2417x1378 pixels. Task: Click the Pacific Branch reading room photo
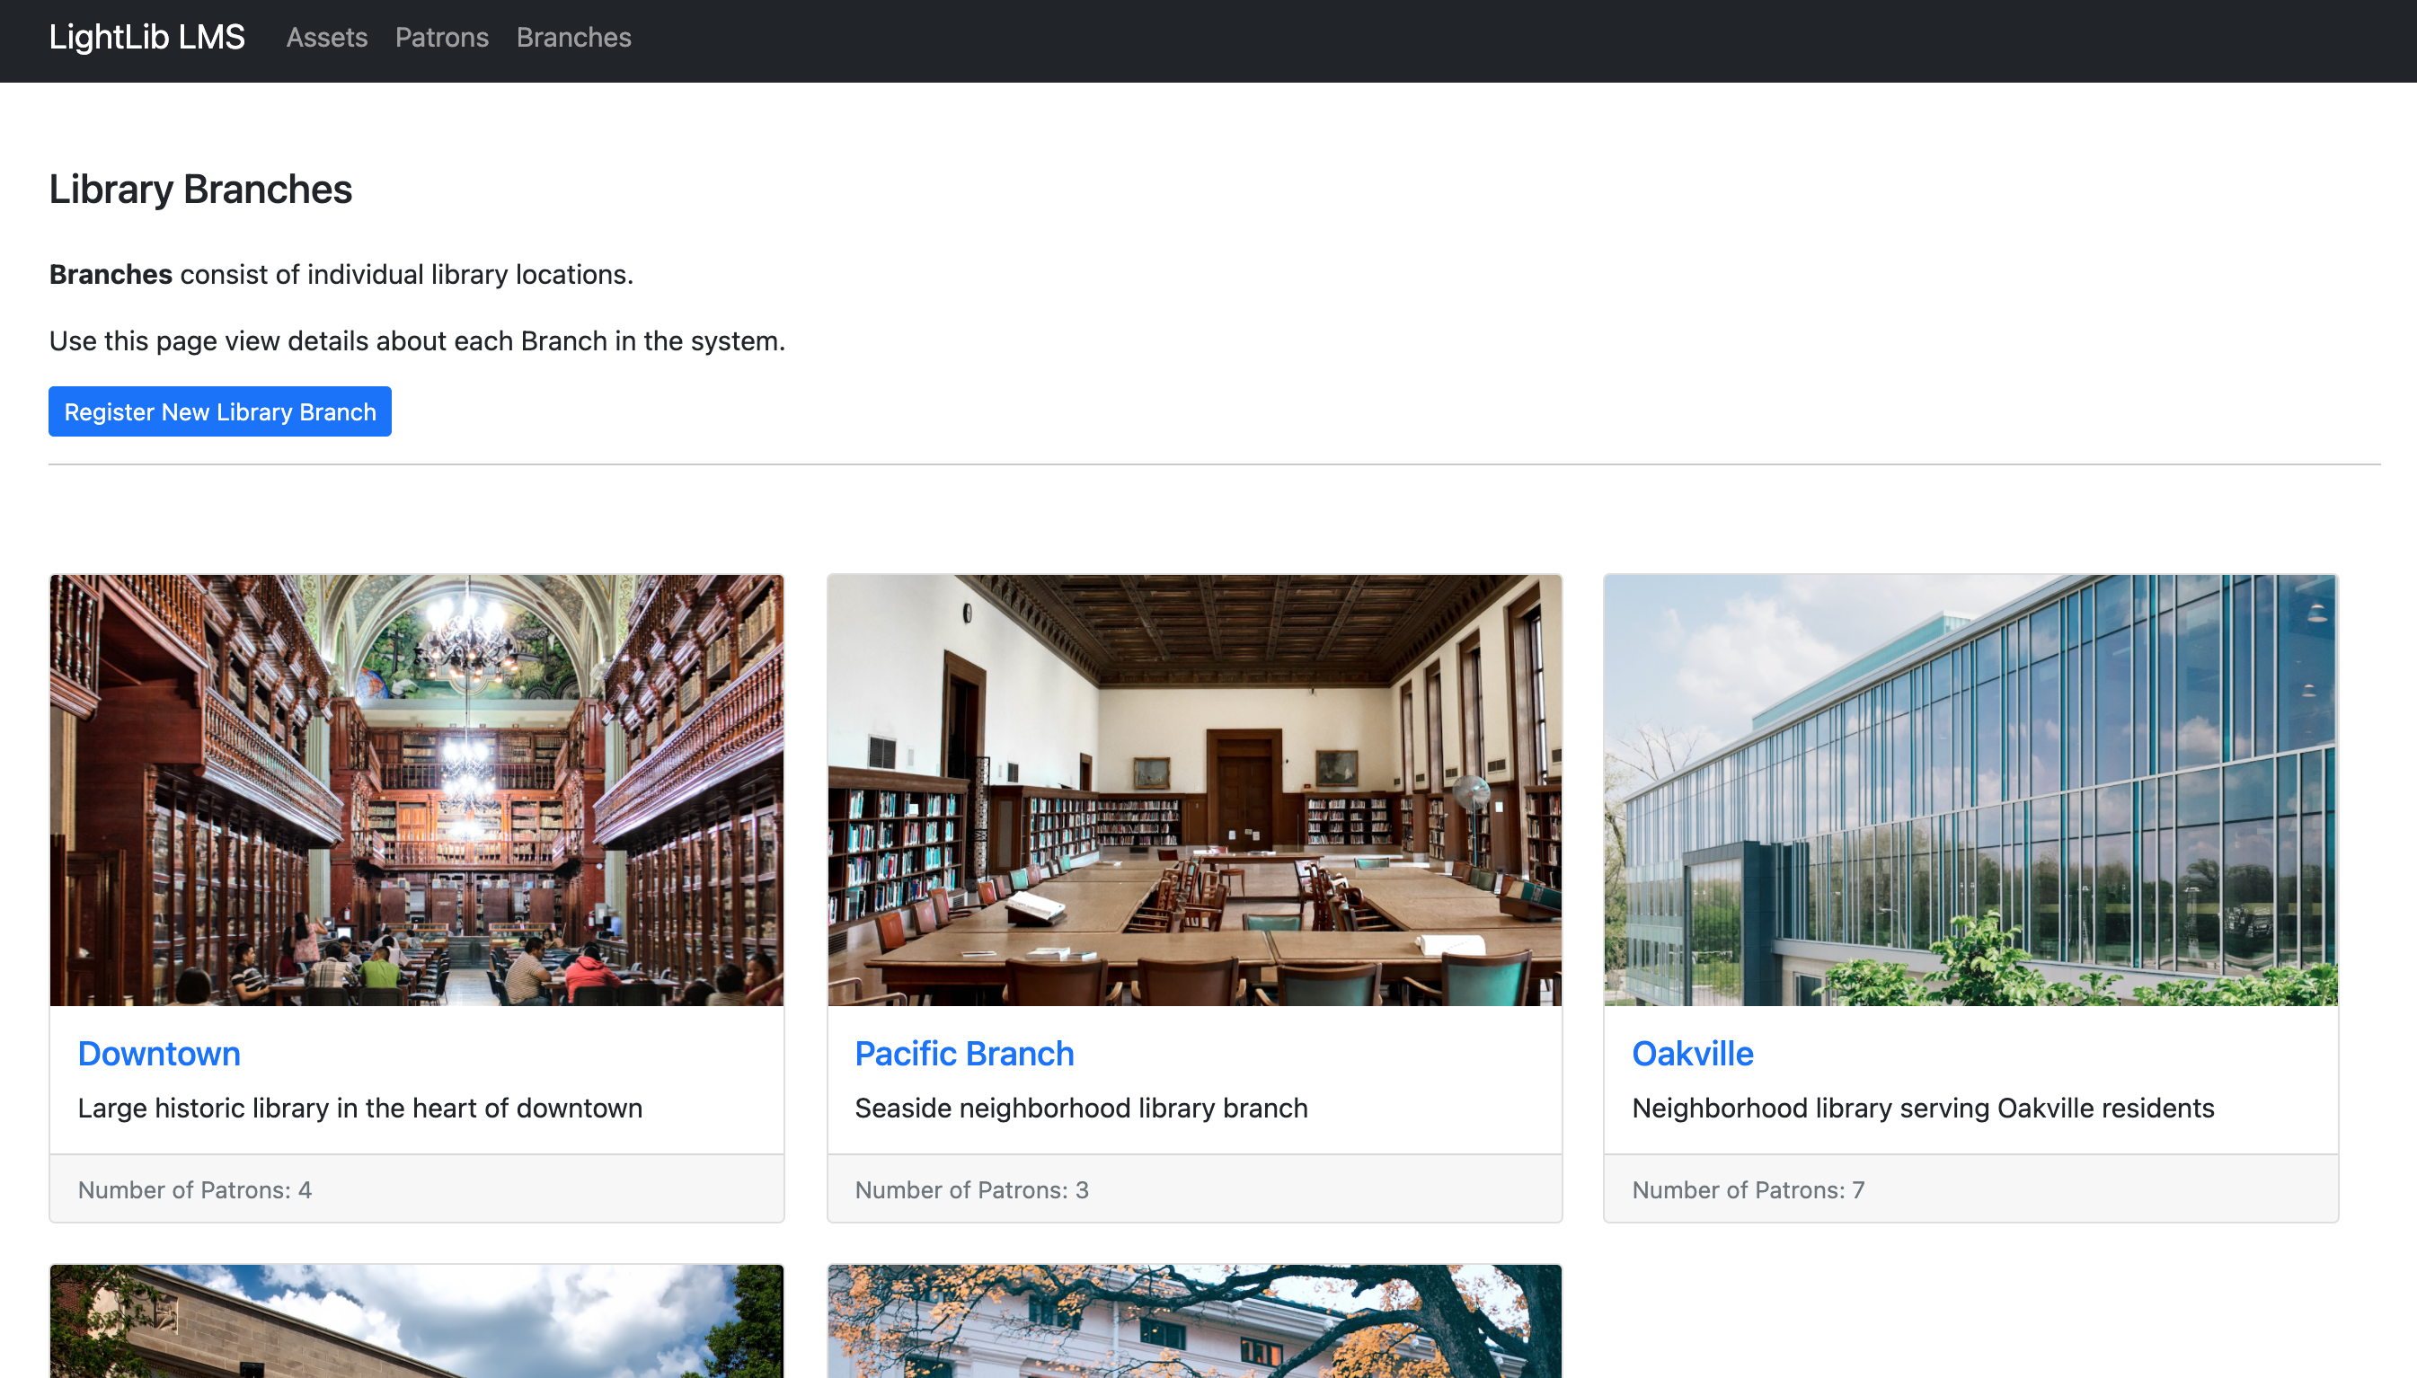pos(1194,791)
